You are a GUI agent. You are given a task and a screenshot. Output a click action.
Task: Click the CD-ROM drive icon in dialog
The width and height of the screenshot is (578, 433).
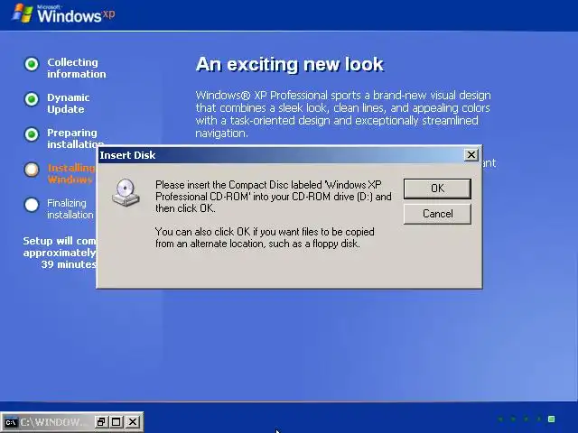(126, 192)
